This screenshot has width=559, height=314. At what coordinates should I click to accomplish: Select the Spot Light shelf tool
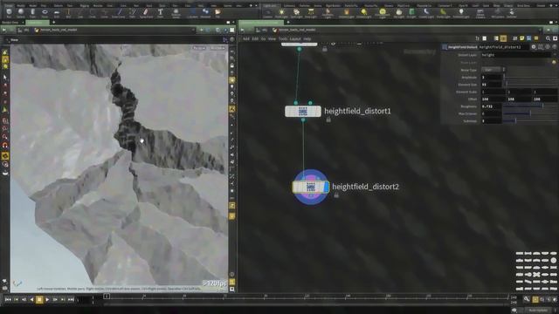click(296, 13)
